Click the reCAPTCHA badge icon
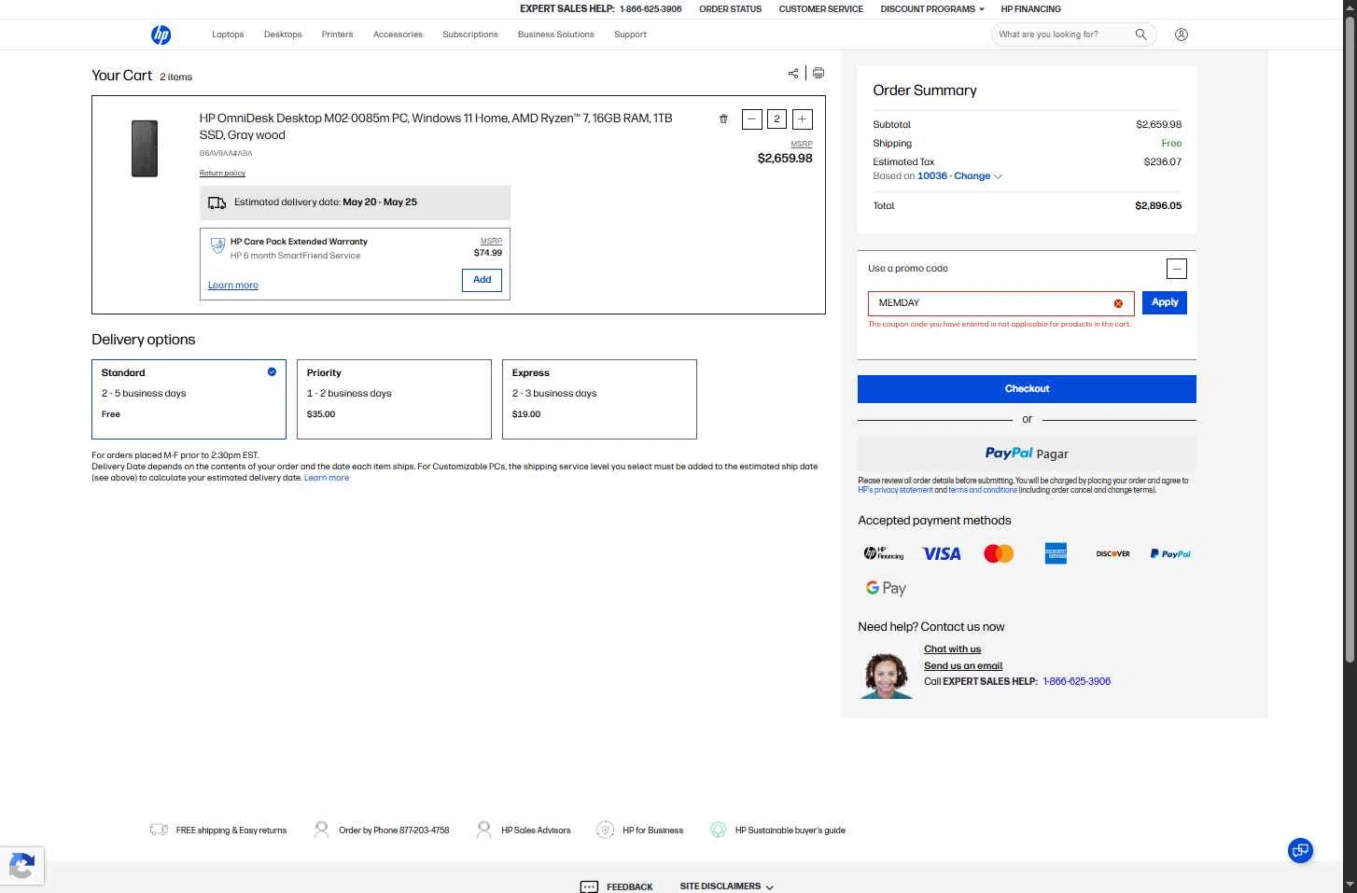The image size is (1357, 893). pos(21,866)
